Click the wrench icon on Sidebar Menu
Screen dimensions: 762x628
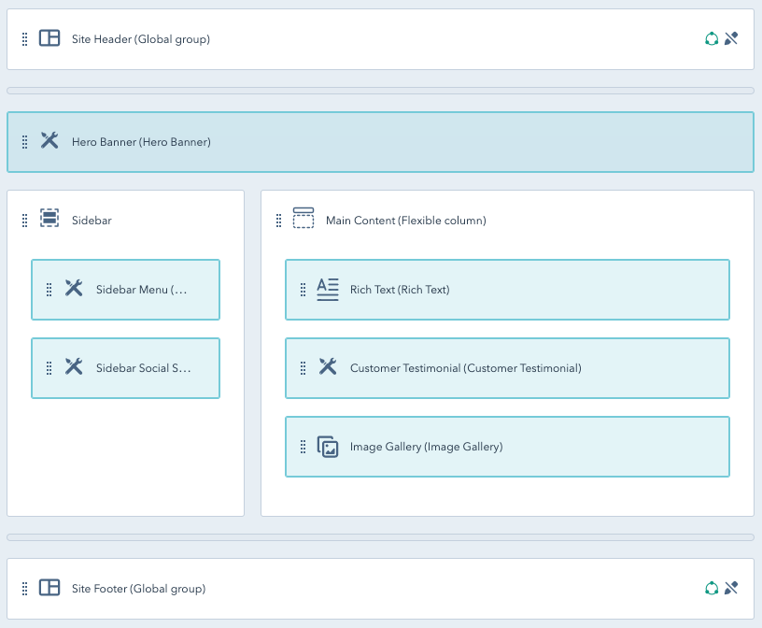click(x=74, y=290)
